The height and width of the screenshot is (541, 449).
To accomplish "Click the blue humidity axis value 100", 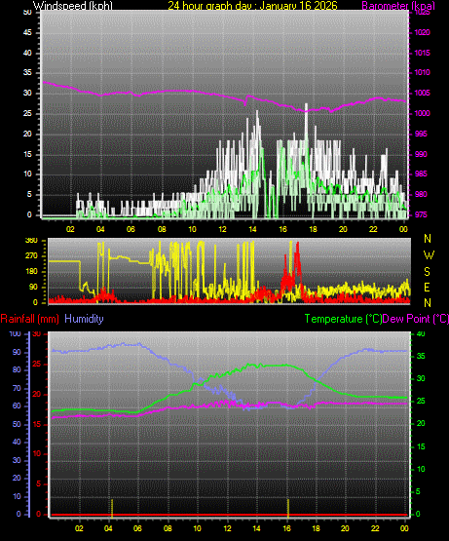I will tap(16, 333).
